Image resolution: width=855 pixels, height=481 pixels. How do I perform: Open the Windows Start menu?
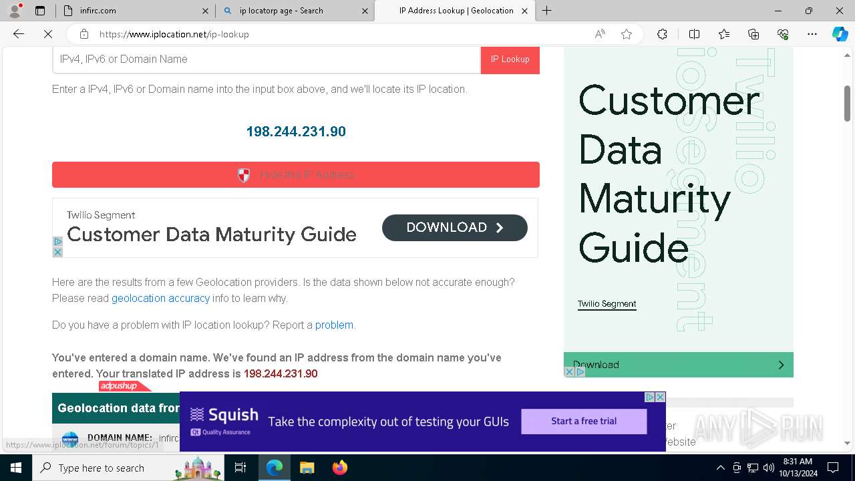[16, 468]
